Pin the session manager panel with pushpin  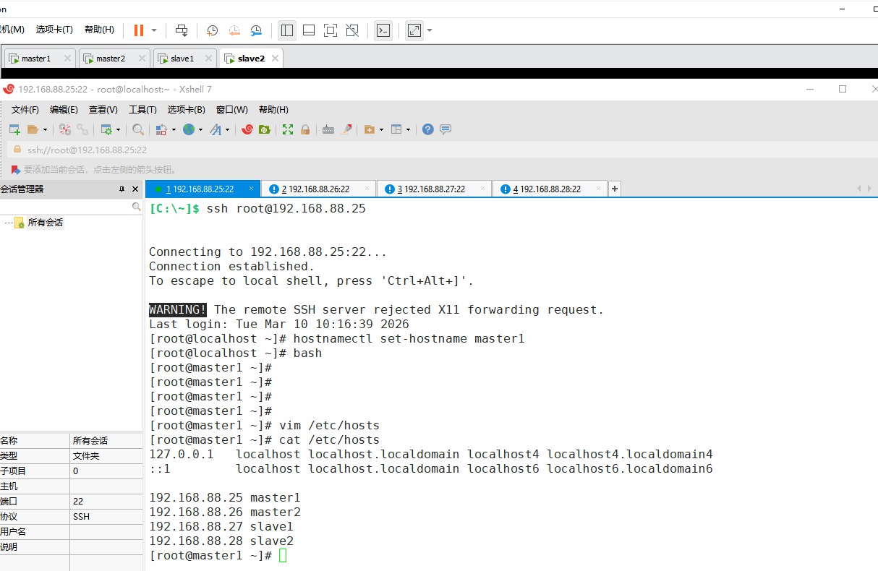point(122,189)
